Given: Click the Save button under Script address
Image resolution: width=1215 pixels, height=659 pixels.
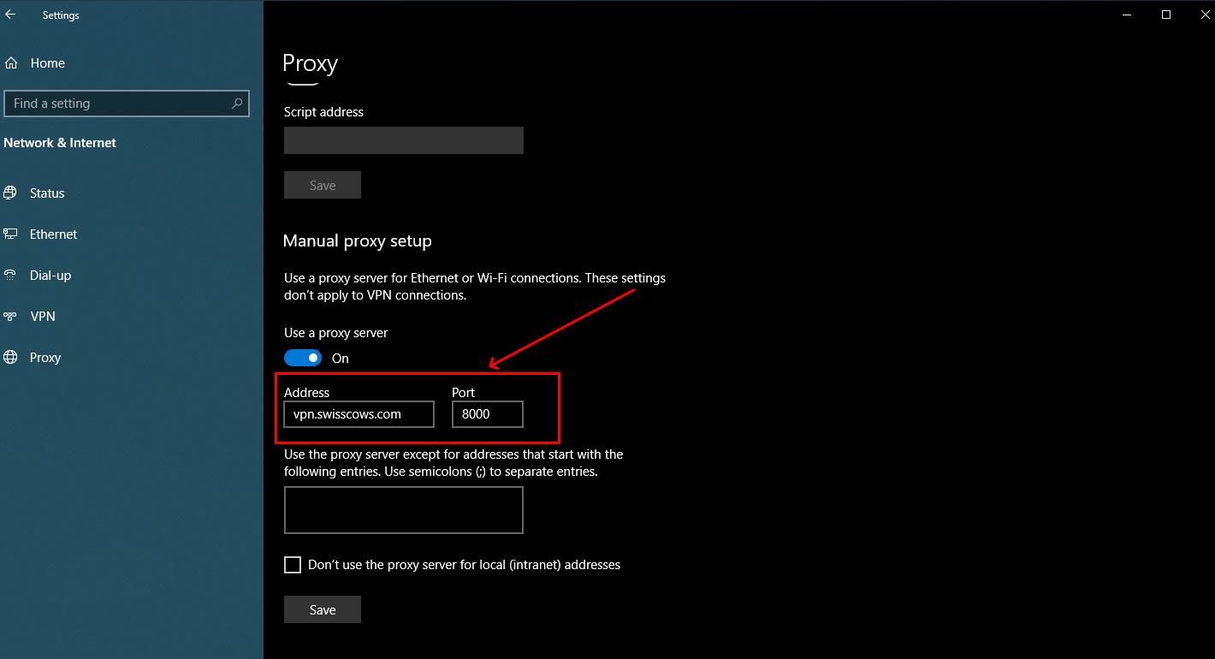Looking at the screenshot, I should 323,185.
